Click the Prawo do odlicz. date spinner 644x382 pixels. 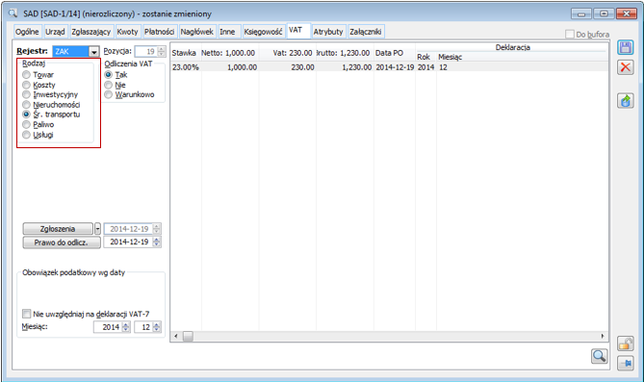coord(157,242)
